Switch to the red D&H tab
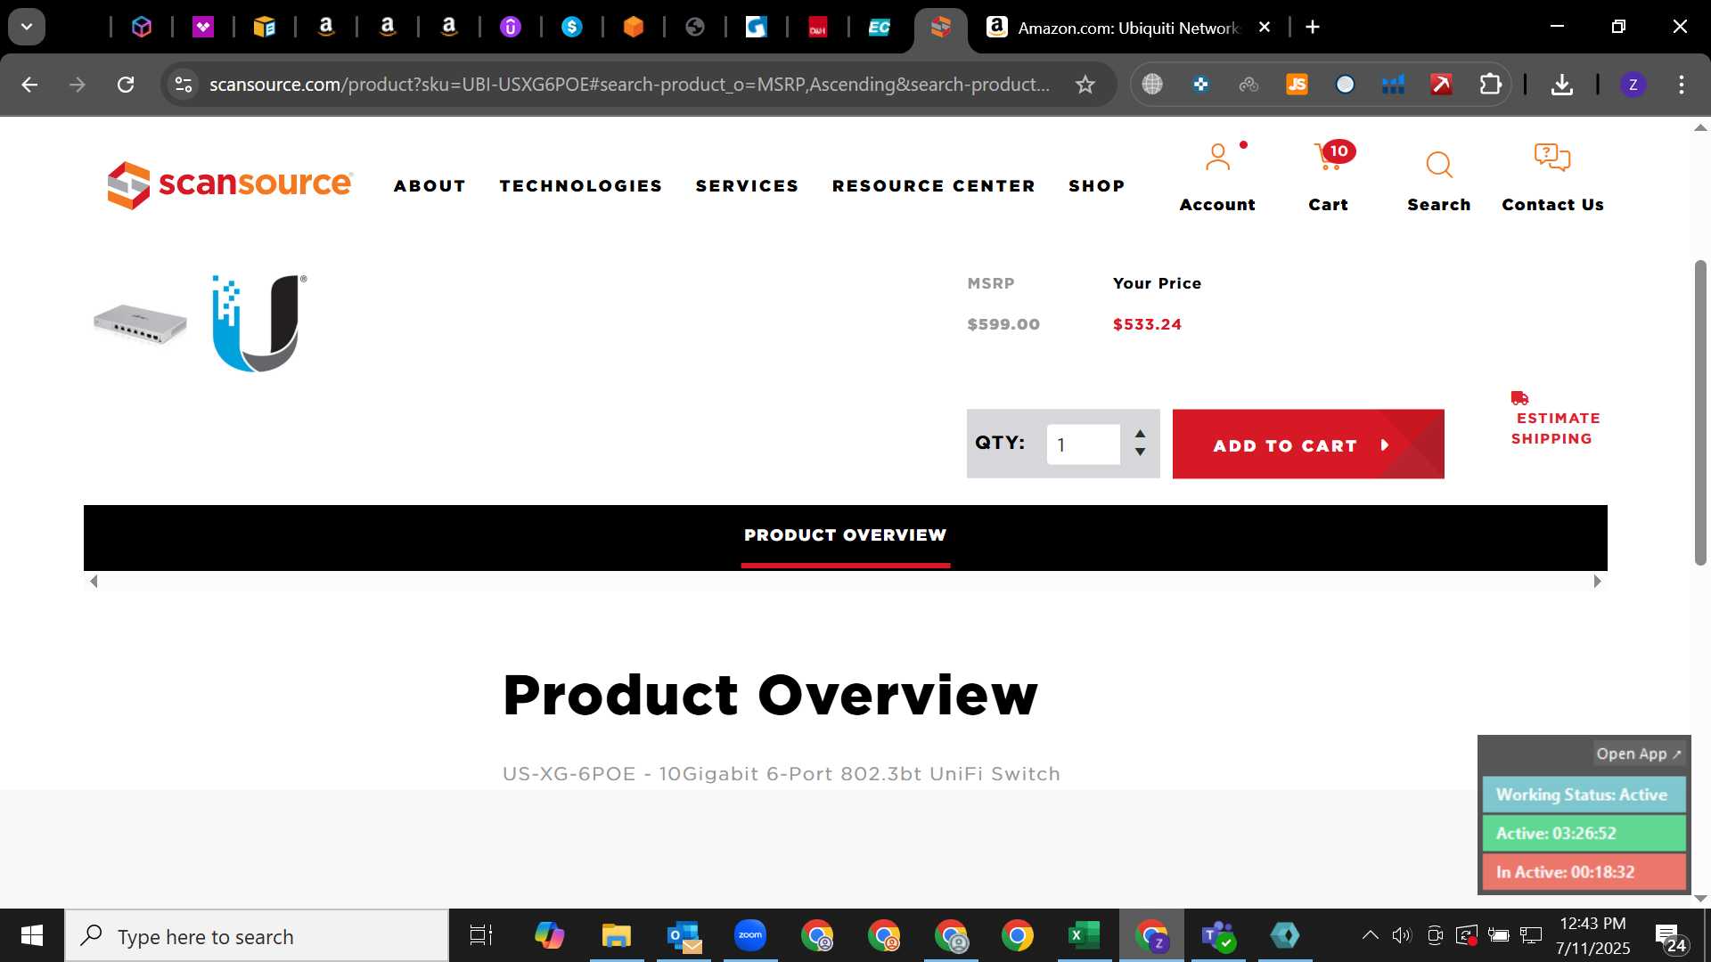This screenshot has width=1711, height=962. click(x=818, y=28)
